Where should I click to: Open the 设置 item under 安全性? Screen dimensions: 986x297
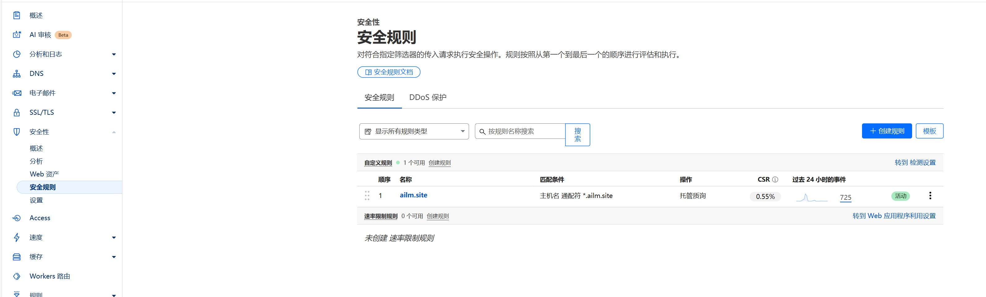click(x=36, y=200)
